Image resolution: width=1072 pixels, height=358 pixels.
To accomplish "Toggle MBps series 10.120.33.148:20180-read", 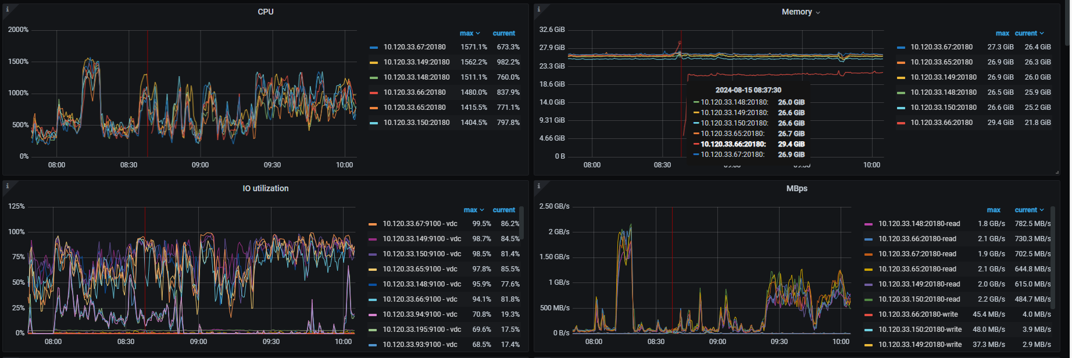I will (919, 224).
